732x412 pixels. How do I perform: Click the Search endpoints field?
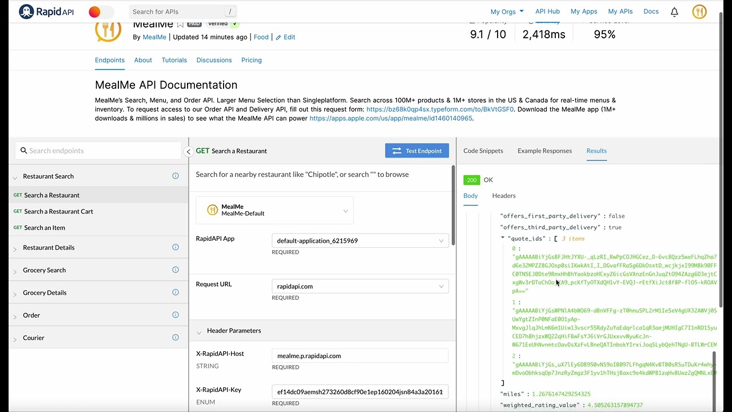pyautogui.click(x=98, y=150)
